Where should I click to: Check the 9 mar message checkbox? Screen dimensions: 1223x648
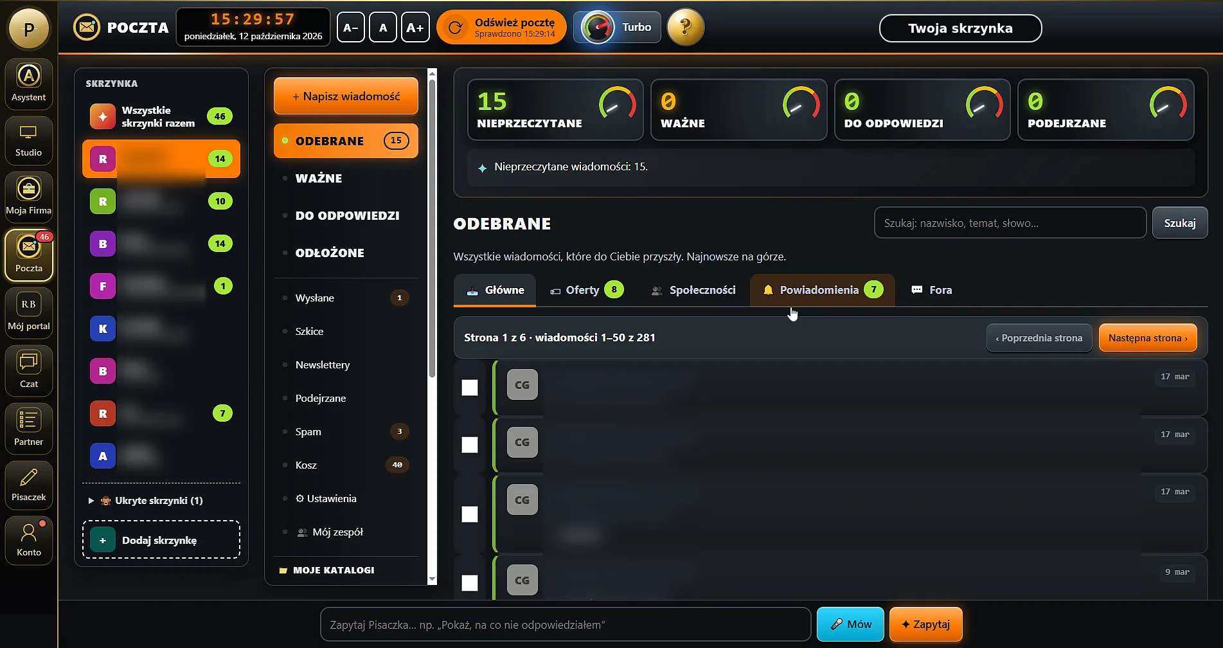470,582
